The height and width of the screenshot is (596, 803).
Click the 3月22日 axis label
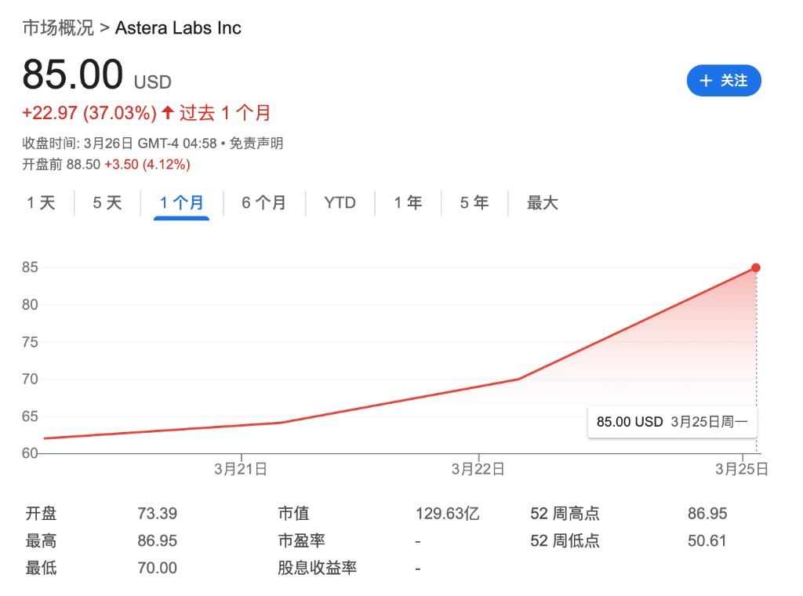pyautogui.click(x=478, y=469)
